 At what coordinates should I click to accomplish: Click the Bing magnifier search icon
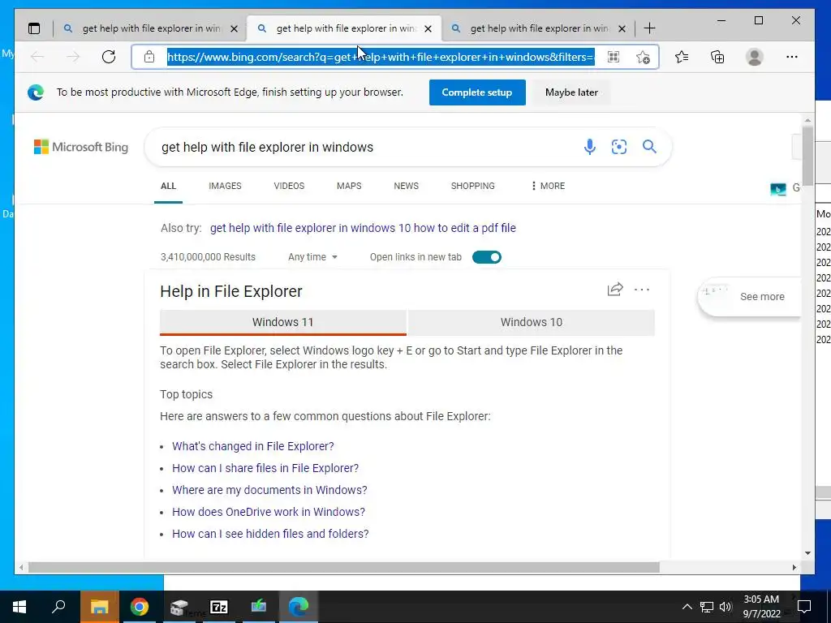click(x=649, y=146)
